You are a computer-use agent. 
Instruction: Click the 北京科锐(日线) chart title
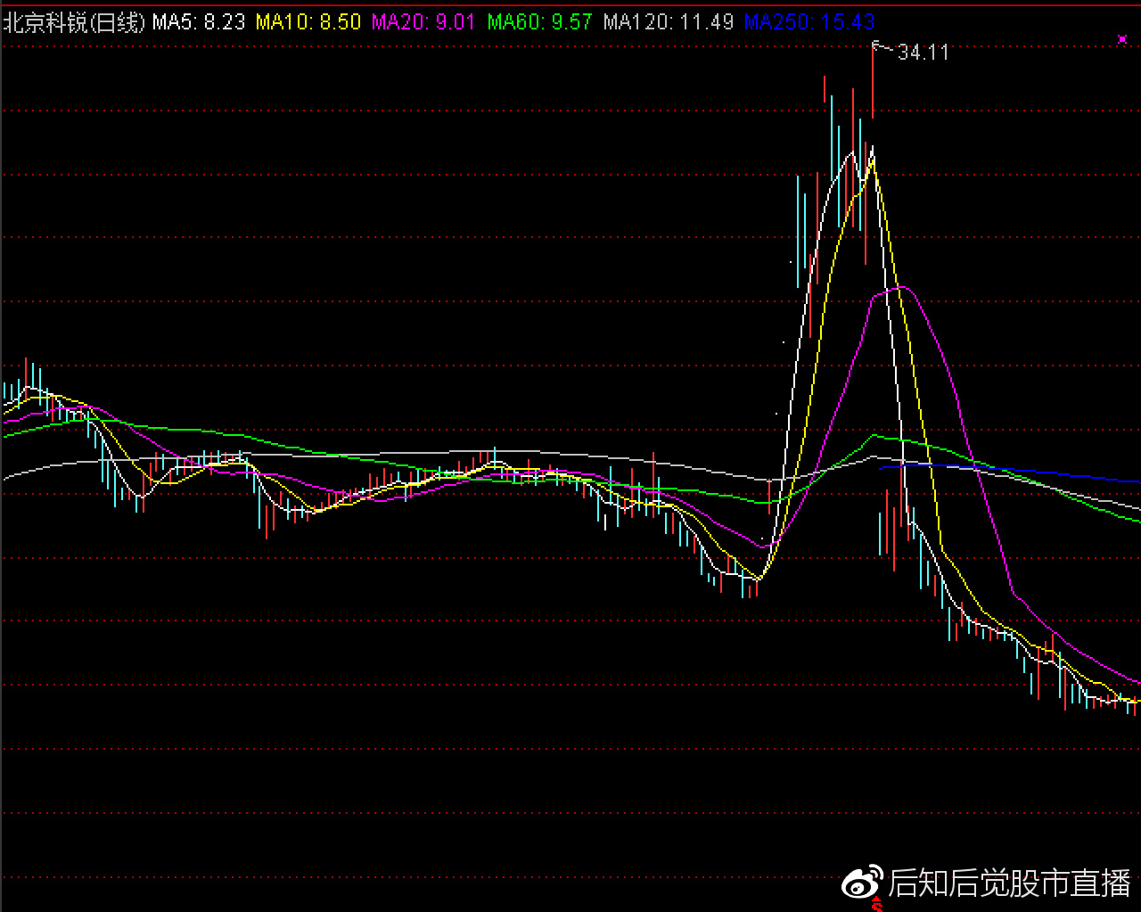pos(74,22)
